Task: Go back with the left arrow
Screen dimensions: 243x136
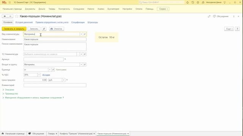Action: [x=5, y=16]
